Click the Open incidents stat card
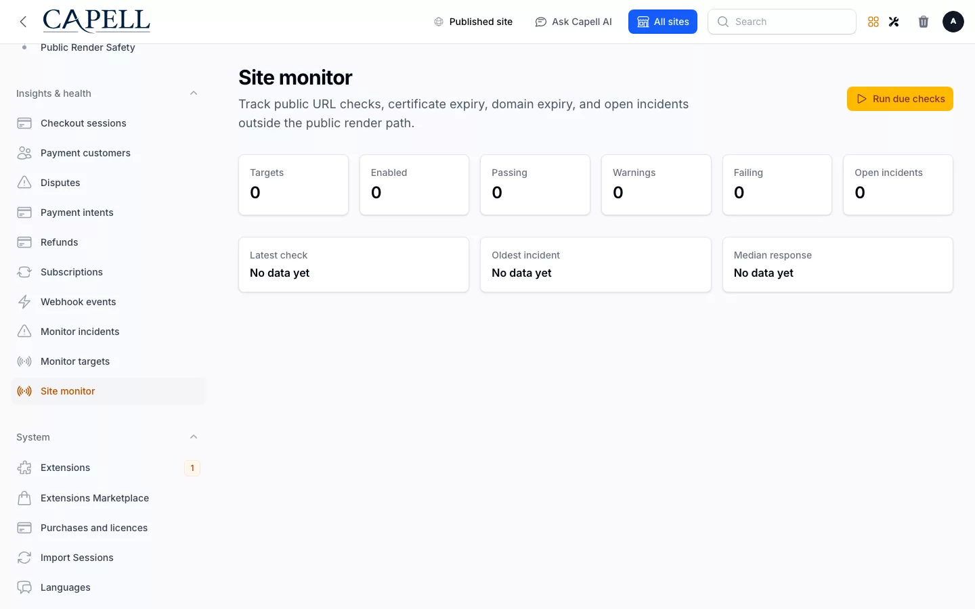This screenshot has width=975, height=609. (x=898, y=185)
